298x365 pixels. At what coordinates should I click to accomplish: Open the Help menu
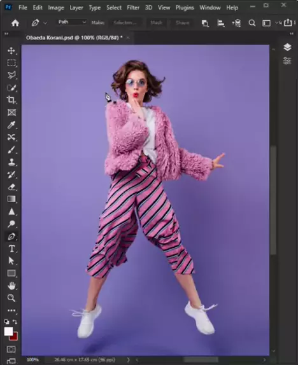[232, 8]
